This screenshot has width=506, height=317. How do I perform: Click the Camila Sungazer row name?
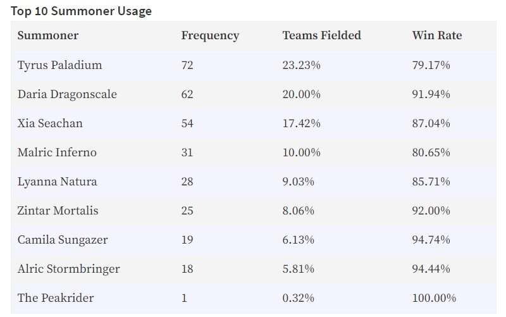pyautogui.click(x=63, y=240)
